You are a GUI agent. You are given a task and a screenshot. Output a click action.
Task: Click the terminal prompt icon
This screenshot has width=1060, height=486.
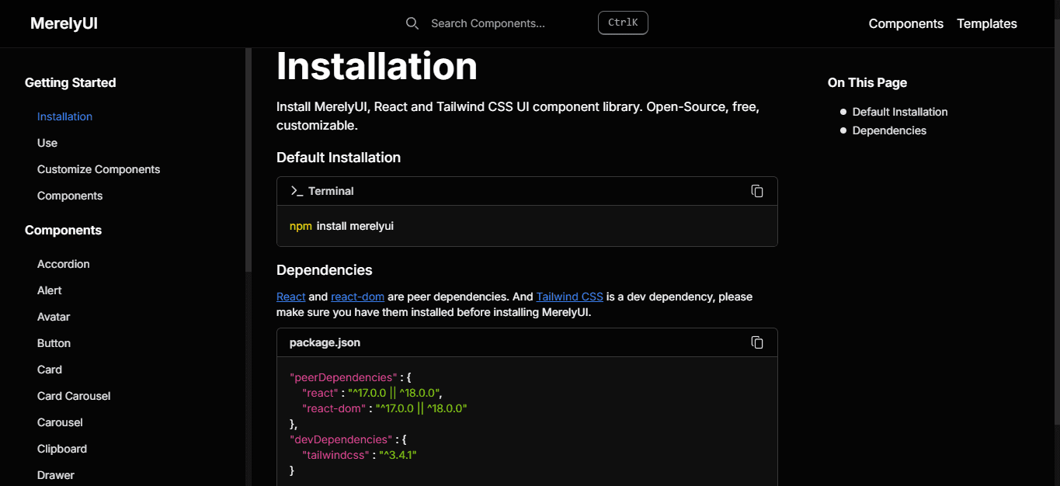[x=296, y=191]
